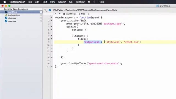Click fold end marker at line 17
176x99 pixels.
[x=52, y=67]
